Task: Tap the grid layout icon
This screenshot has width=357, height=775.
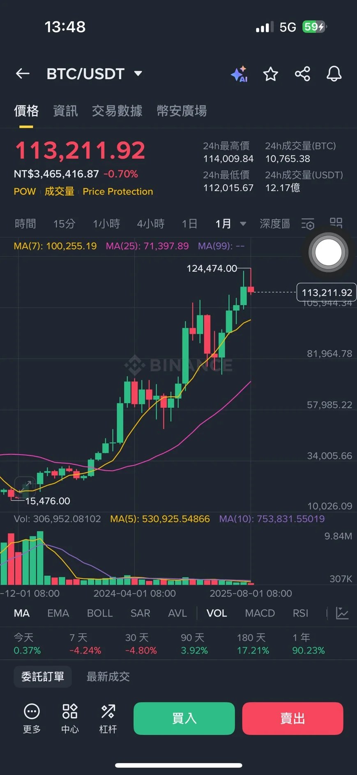Action: [336, 223]
